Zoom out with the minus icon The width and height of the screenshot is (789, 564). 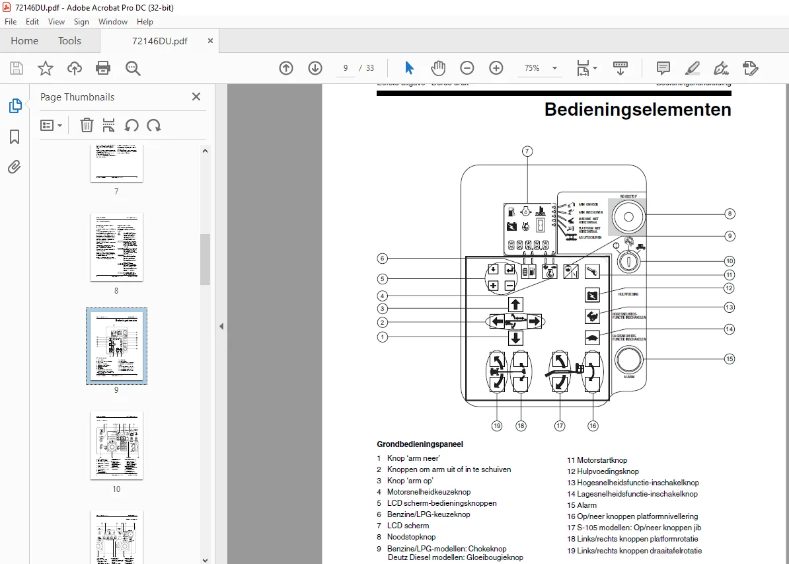pos(467,68)
